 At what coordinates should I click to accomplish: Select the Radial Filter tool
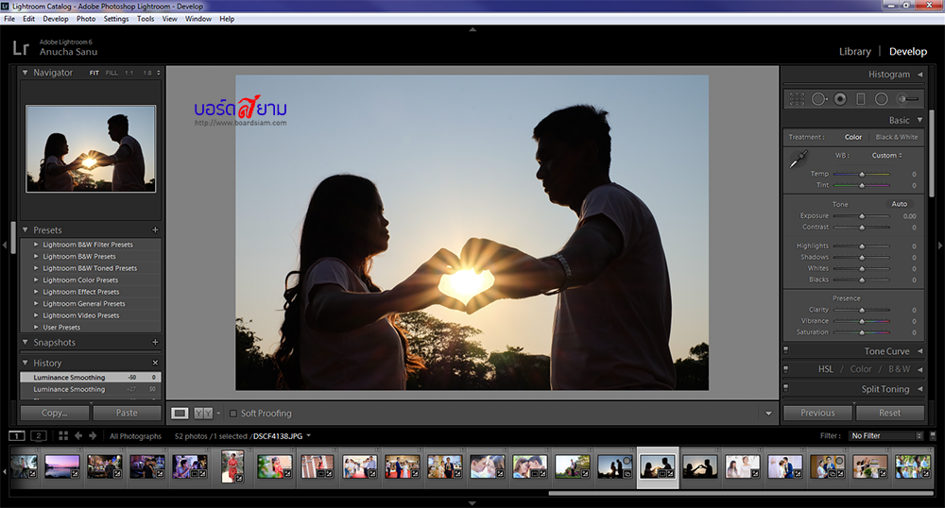[881, 98]
